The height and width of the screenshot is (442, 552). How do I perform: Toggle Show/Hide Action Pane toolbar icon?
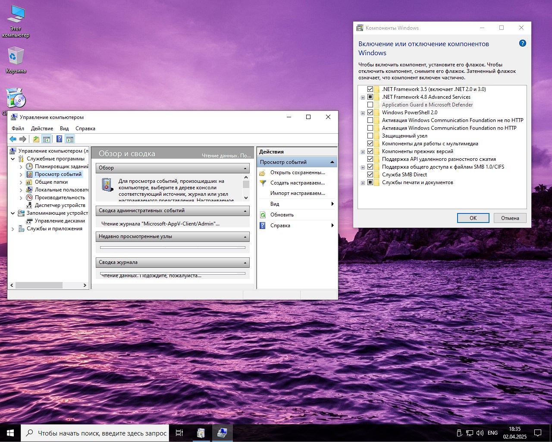tap(70, 139)
